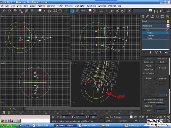171x128 pixels.
Task: Click the Z coordinate input field
Action: click(93, 117)
